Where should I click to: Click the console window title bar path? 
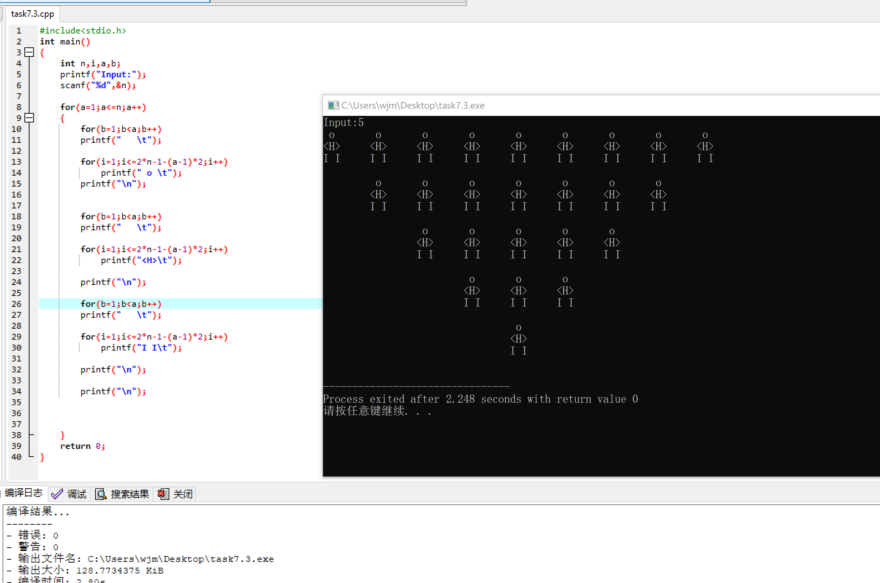point(412,105)
